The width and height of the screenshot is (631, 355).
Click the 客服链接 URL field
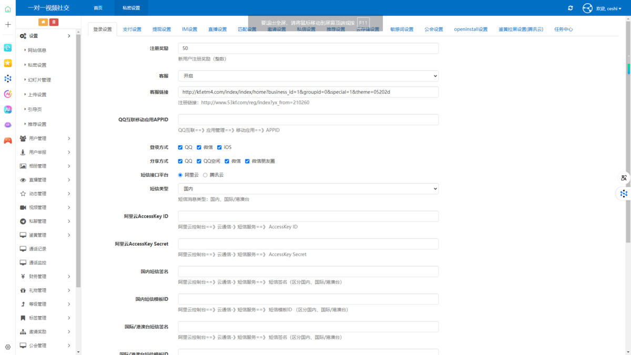coord(308,92)
